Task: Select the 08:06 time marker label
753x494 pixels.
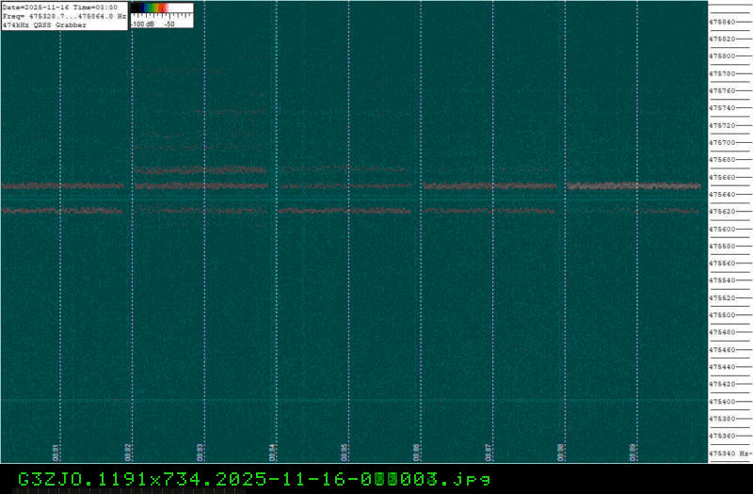Action: [x=417, y=452]
